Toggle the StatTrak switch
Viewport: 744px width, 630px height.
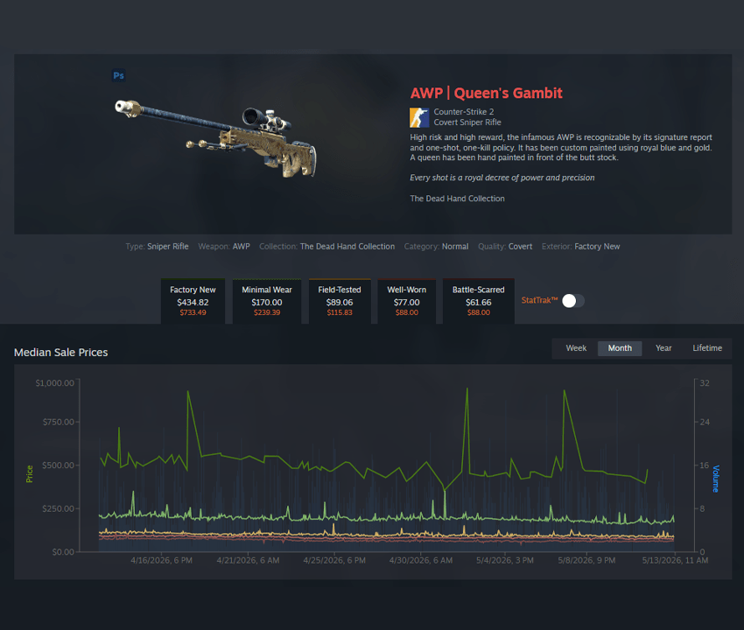pyautogui.click(x=573, y=300)
